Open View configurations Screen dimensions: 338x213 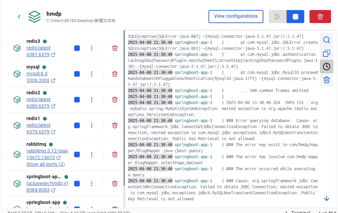tap(236, 16)
